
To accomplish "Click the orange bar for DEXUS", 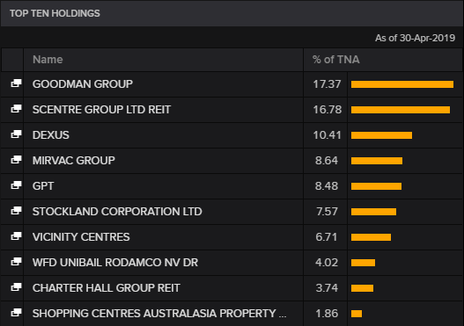I will [381, 135].
